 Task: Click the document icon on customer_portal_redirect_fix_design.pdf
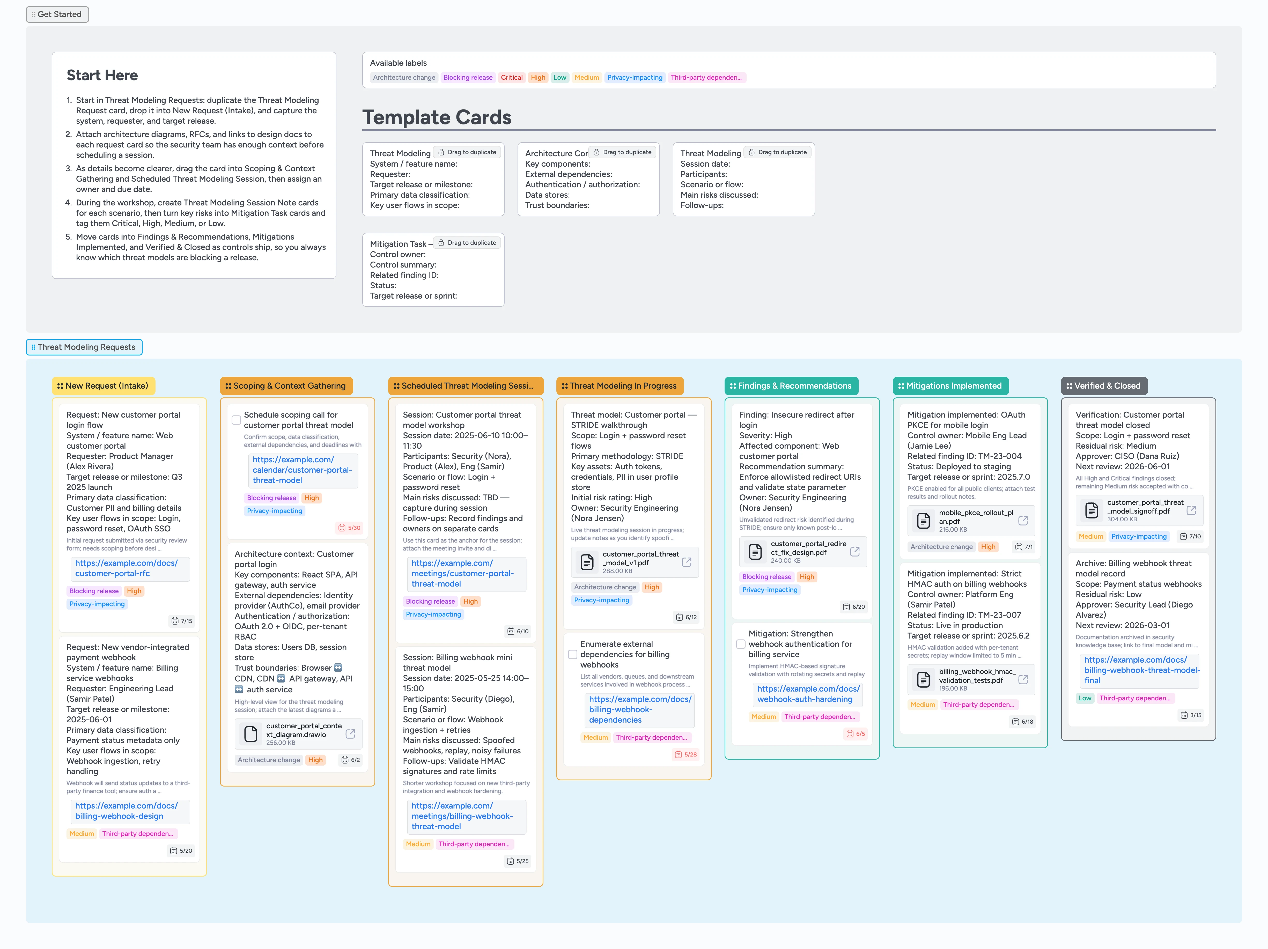tap(754, 551)
